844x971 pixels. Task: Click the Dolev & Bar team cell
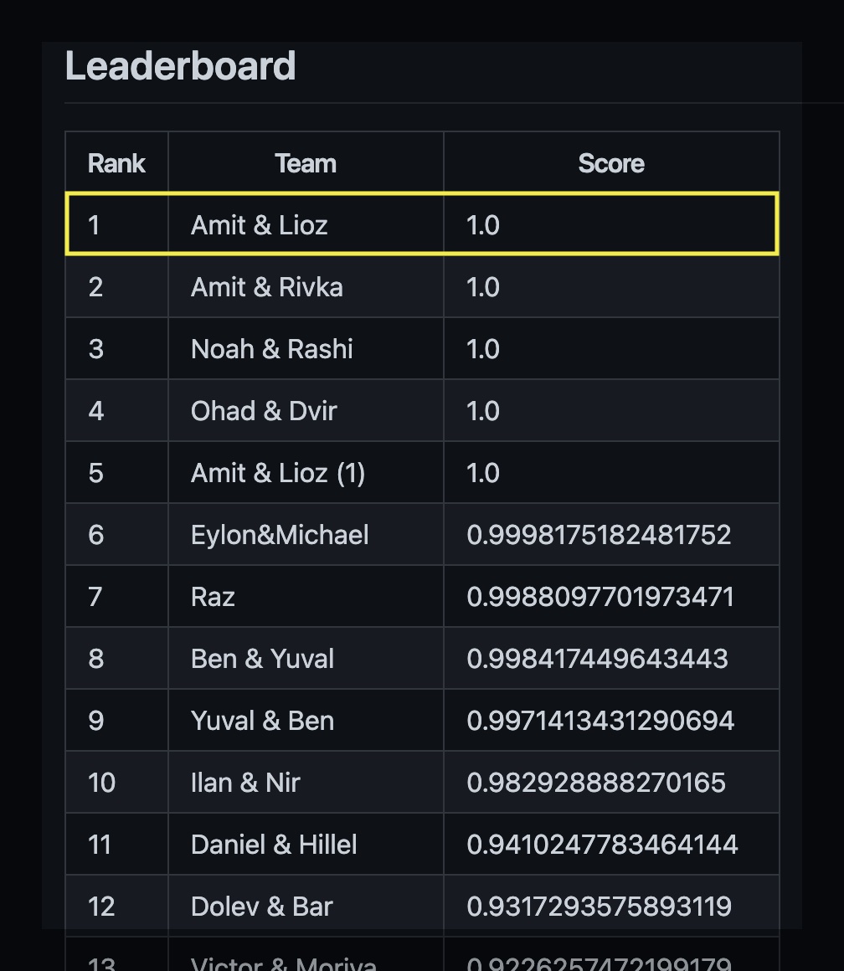[x=261, y=907]
